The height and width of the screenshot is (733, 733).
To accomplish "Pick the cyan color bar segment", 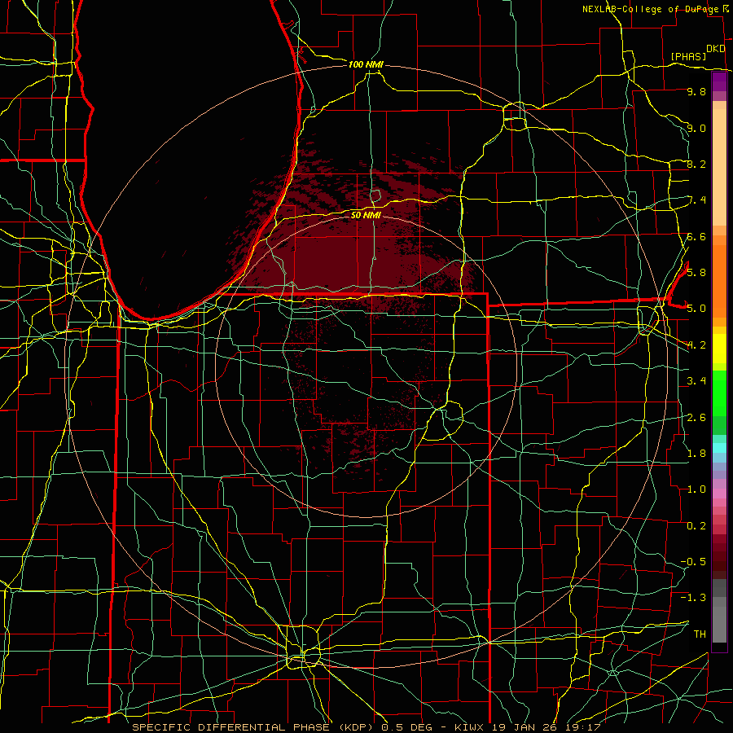I will coord(719,448).
